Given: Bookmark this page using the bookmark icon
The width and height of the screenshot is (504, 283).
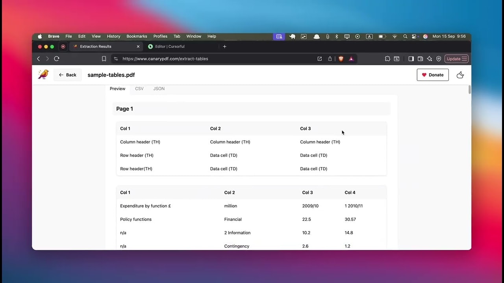Looking at the screenshot, I should point(104,59).
